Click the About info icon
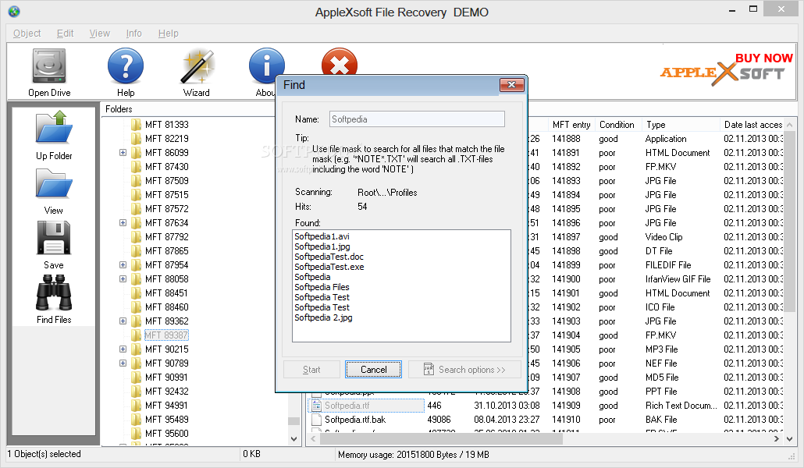The image size is (804, 468). [x=266, y=66]
